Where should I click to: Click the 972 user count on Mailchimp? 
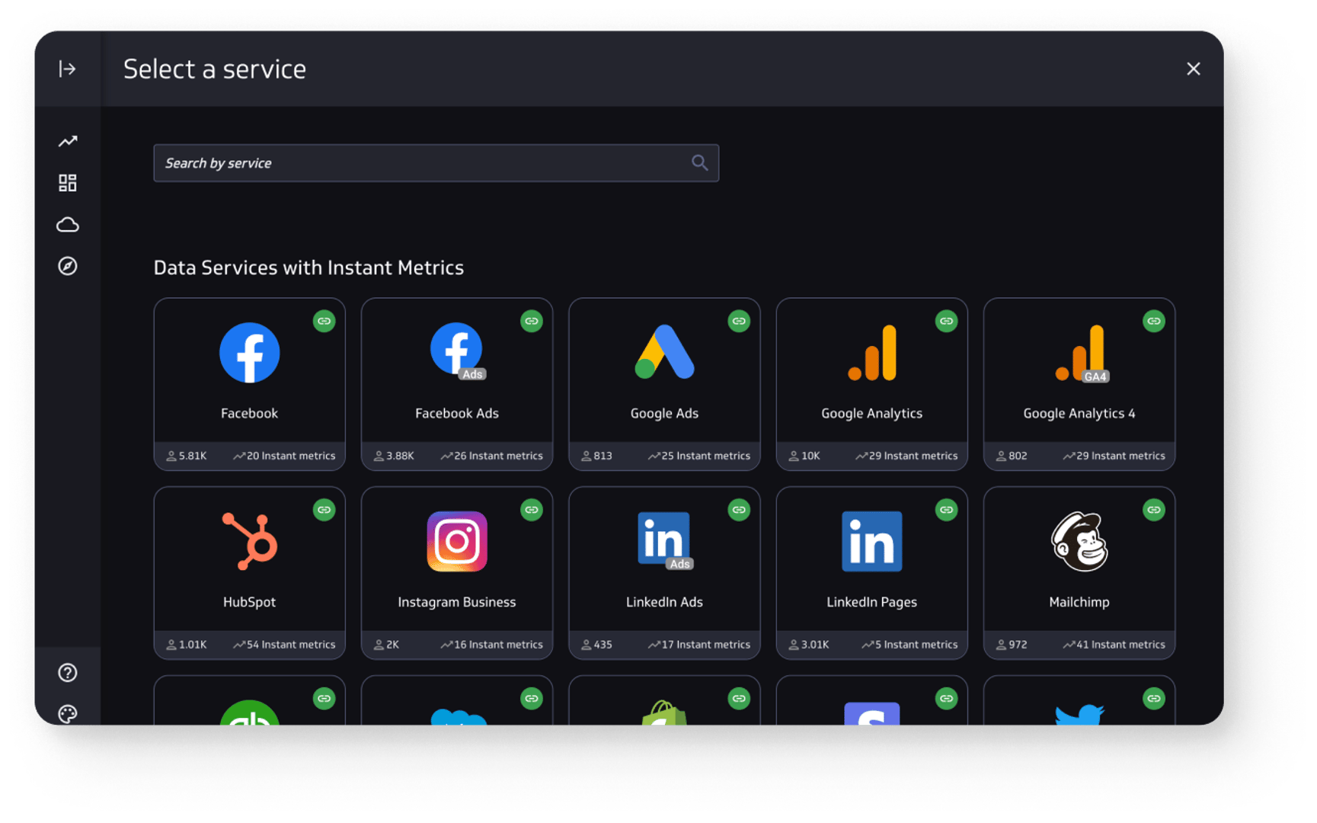click(x=1012, y=645)
